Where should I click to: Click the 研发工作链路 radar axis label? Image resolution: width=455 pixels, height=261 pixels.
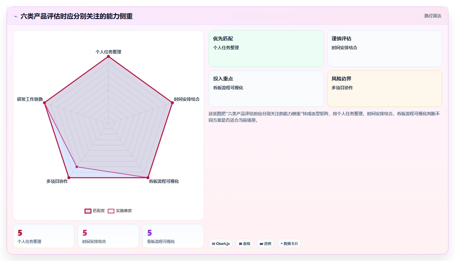[30, 99]
